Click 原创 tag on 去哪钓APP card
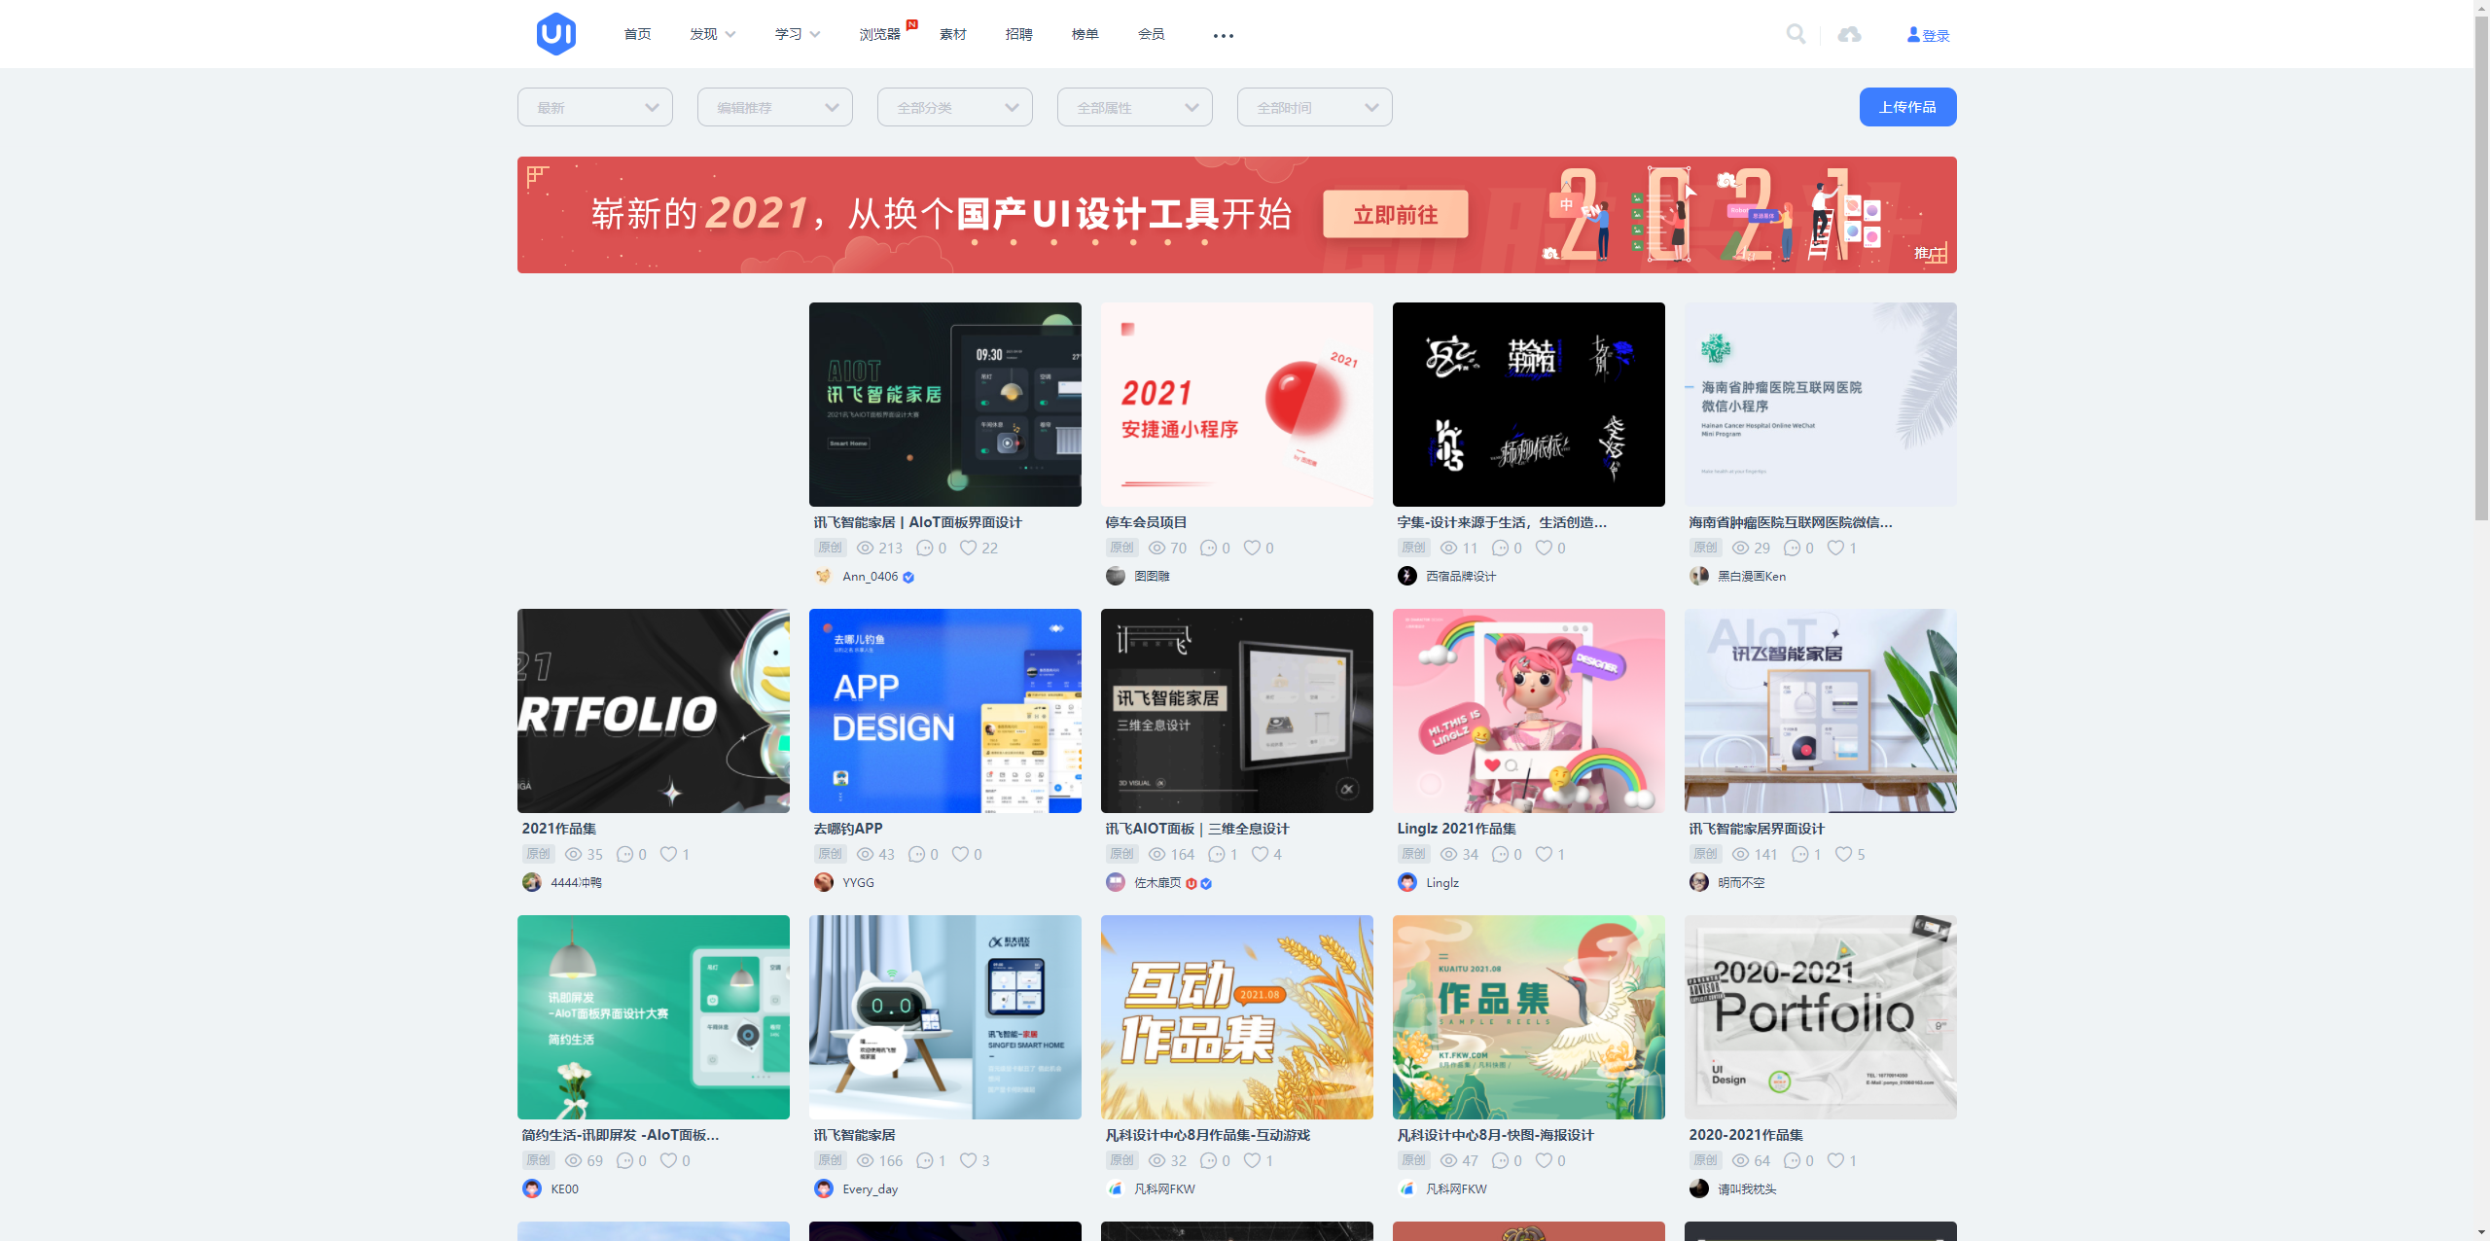 [830, 854]
